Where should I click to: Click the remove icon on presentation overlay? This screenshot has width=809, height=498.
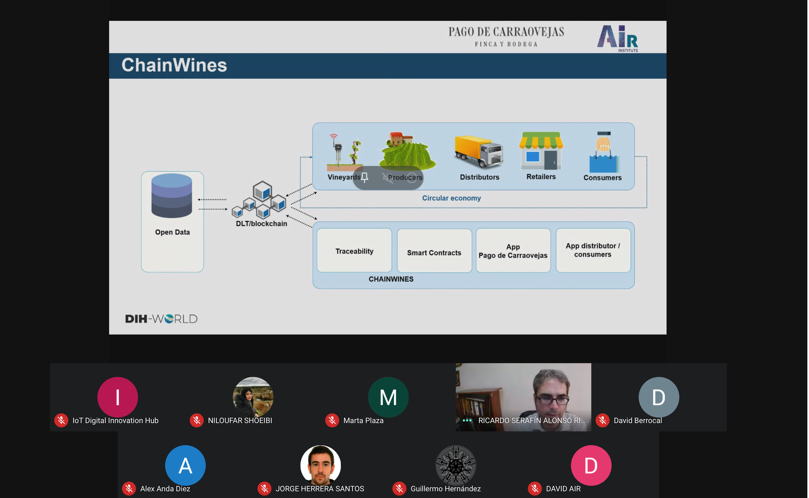point(411,178)
